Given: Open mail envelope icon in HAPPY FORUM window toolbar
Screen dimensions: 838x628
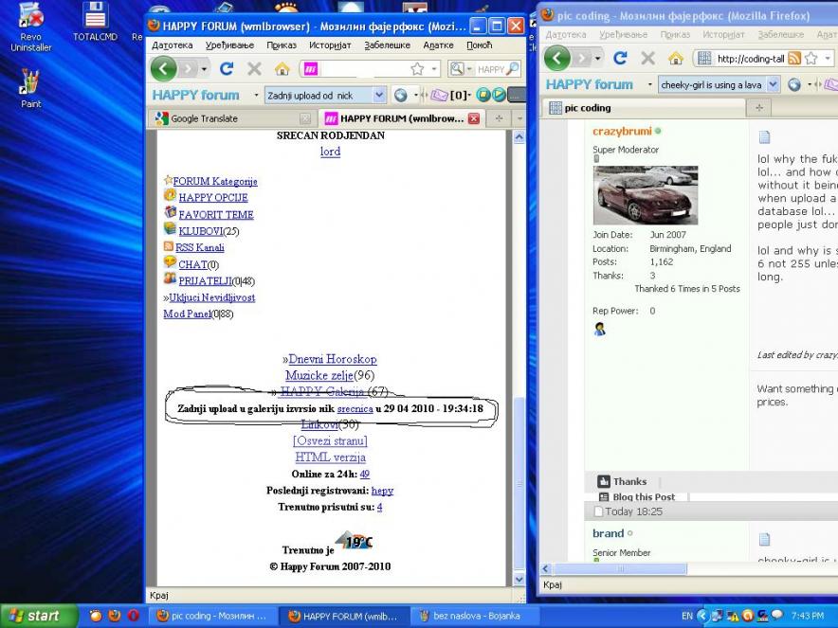Looking at the screenshot, I should click(x=439, y=95).
